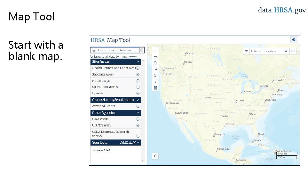
Task: Click Denver label on map
Action: [207, 98]
